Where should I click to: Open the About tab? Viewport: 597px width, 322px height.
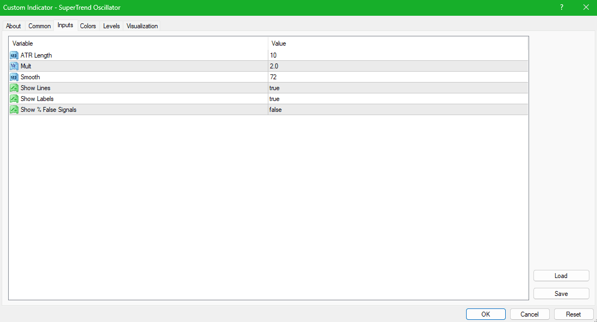[x=13, y=26]
